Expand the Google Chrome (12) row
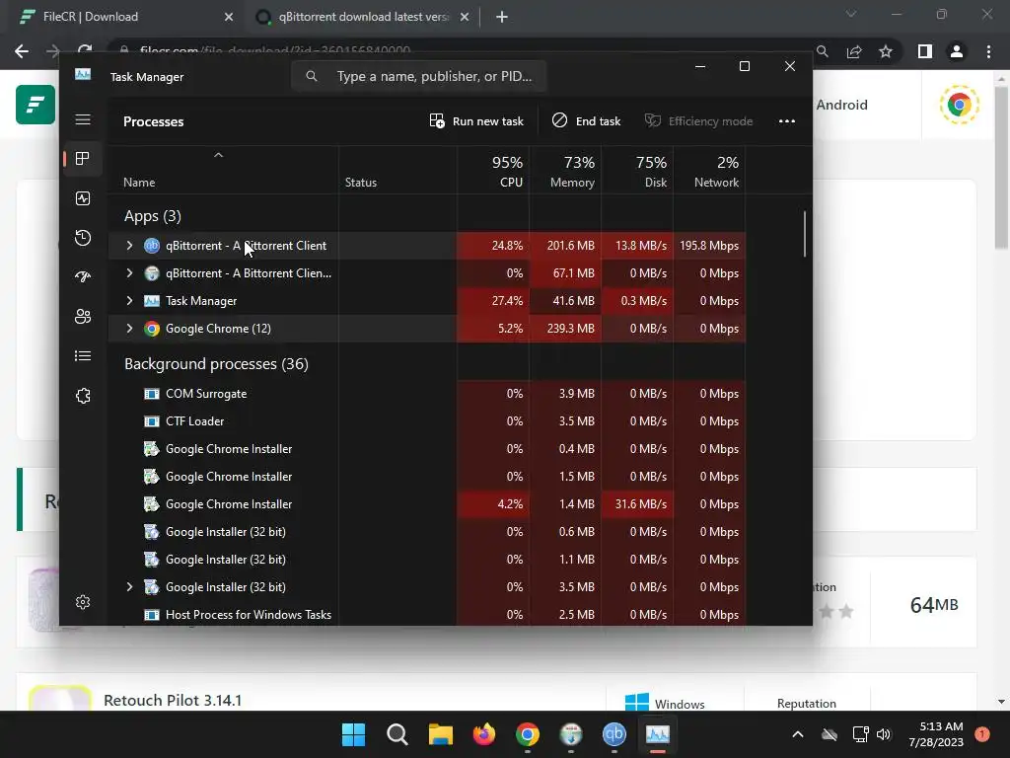 pyautogui.click(x=129, y=329)
